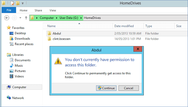Click the Network icon in navigation pane
The width and height of the screenshot is (188, 107).
pyautogui.click(x=9, y=98)
